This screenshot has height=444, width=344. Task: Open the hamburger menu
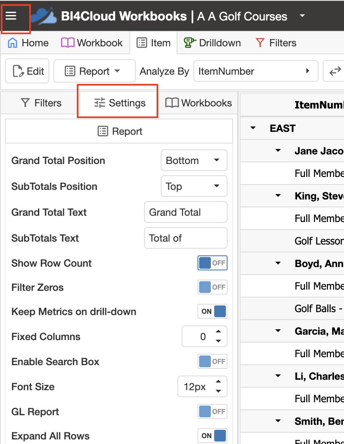click(x=11, y=16)
